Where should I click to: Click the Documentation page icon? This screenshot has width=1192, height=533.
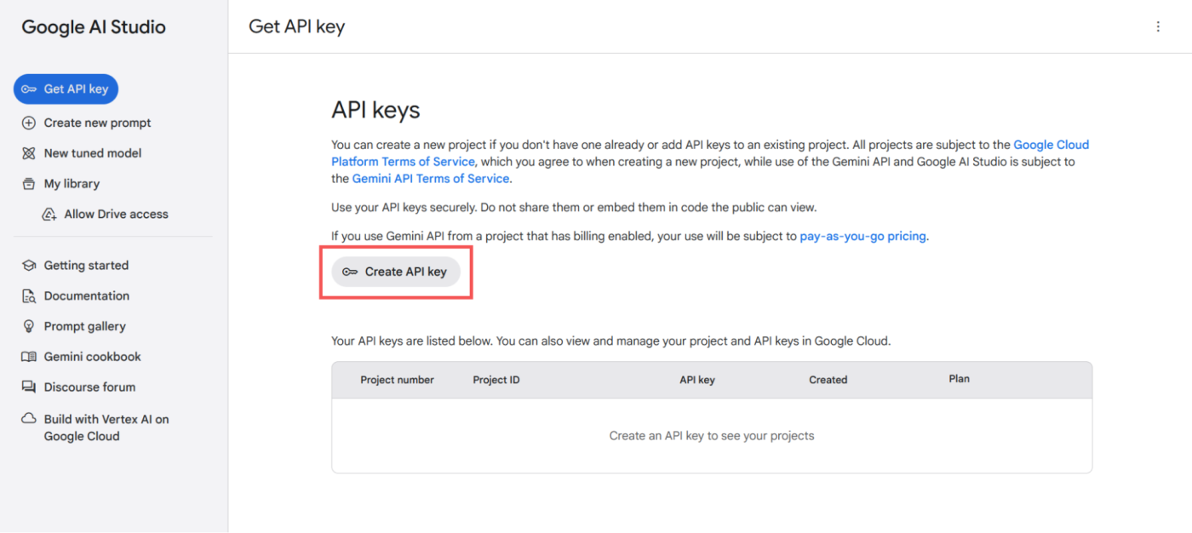point(29,296)
